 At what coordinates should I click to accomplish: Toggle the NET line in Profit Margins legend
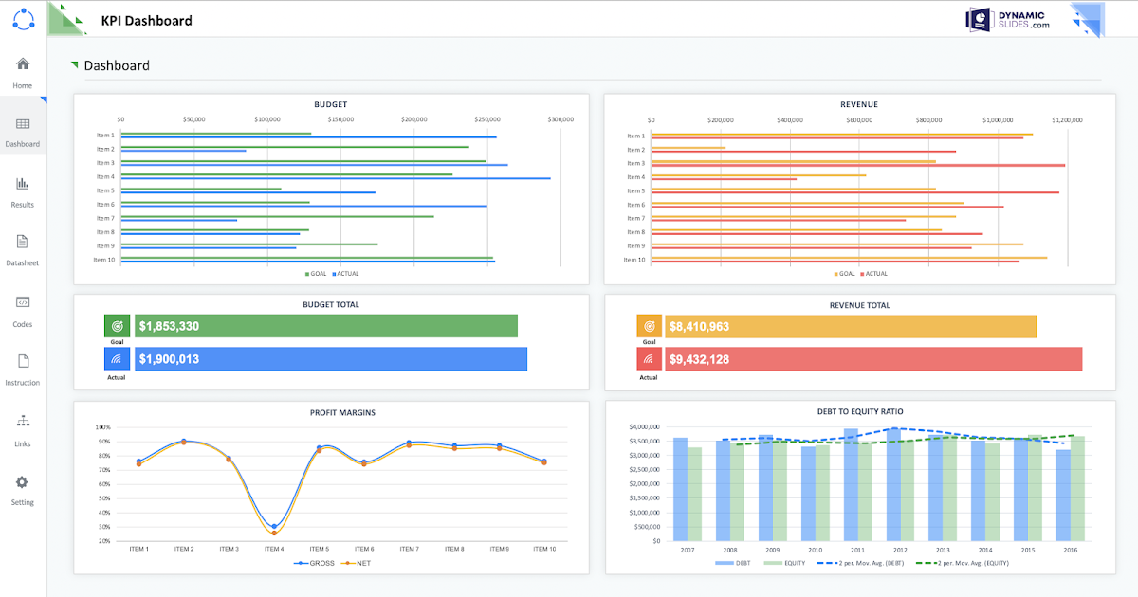tap(356, 561)
